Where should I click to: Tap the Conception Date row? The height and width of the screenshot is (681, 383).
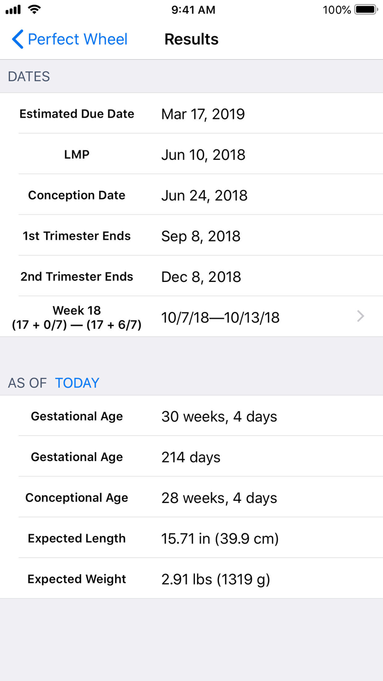click(191, 195)
